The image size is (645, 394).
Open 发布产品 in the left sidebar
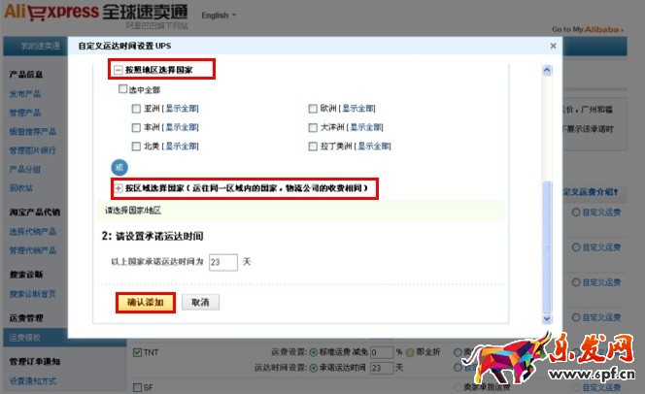point(25,94)
